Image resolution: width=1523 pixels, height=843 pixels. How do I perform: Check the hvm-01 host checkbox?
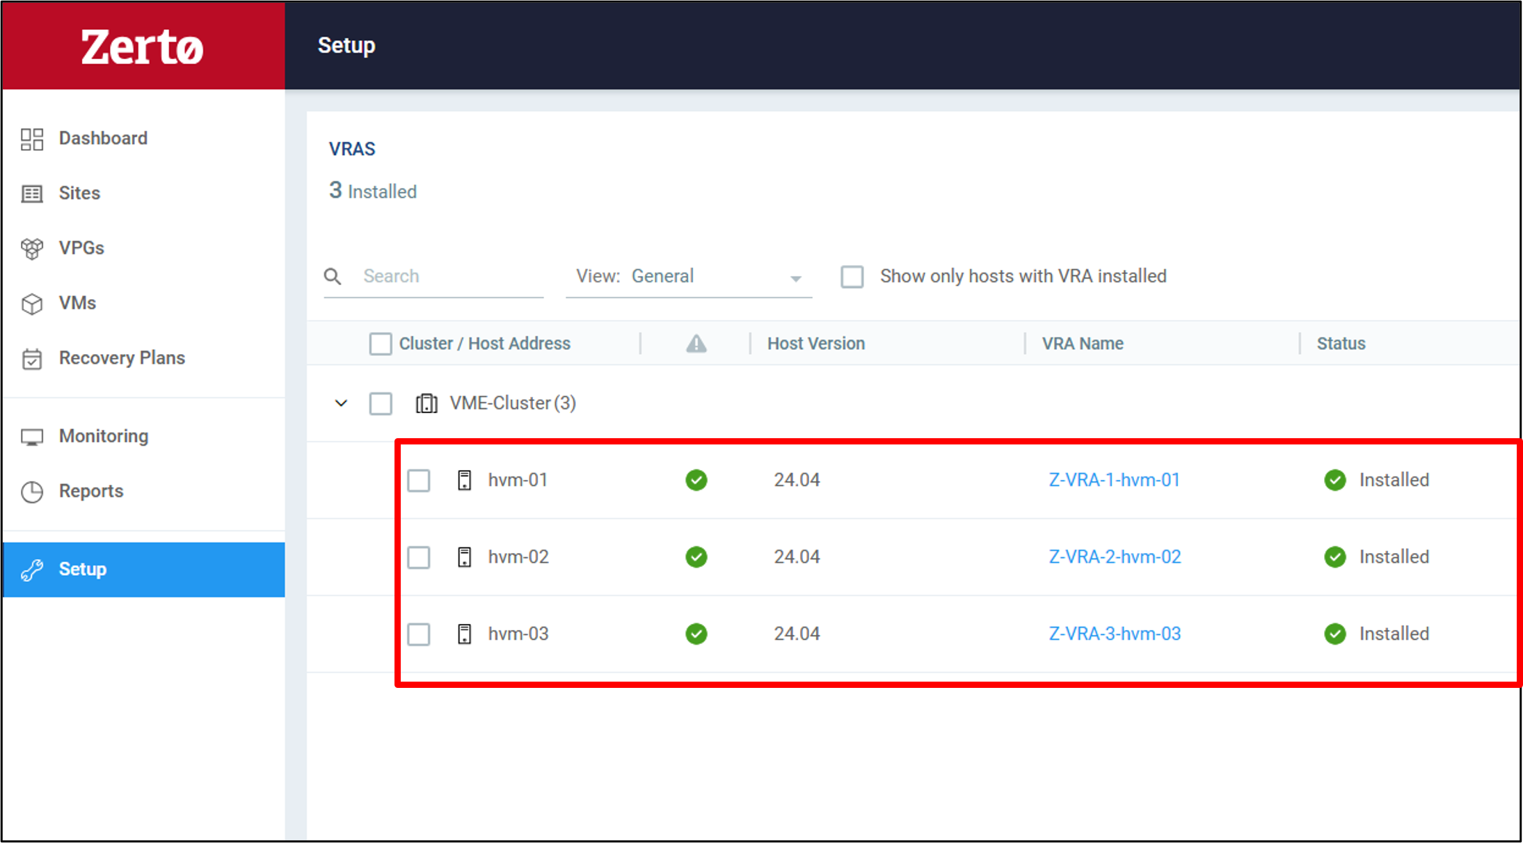point(419,480)
